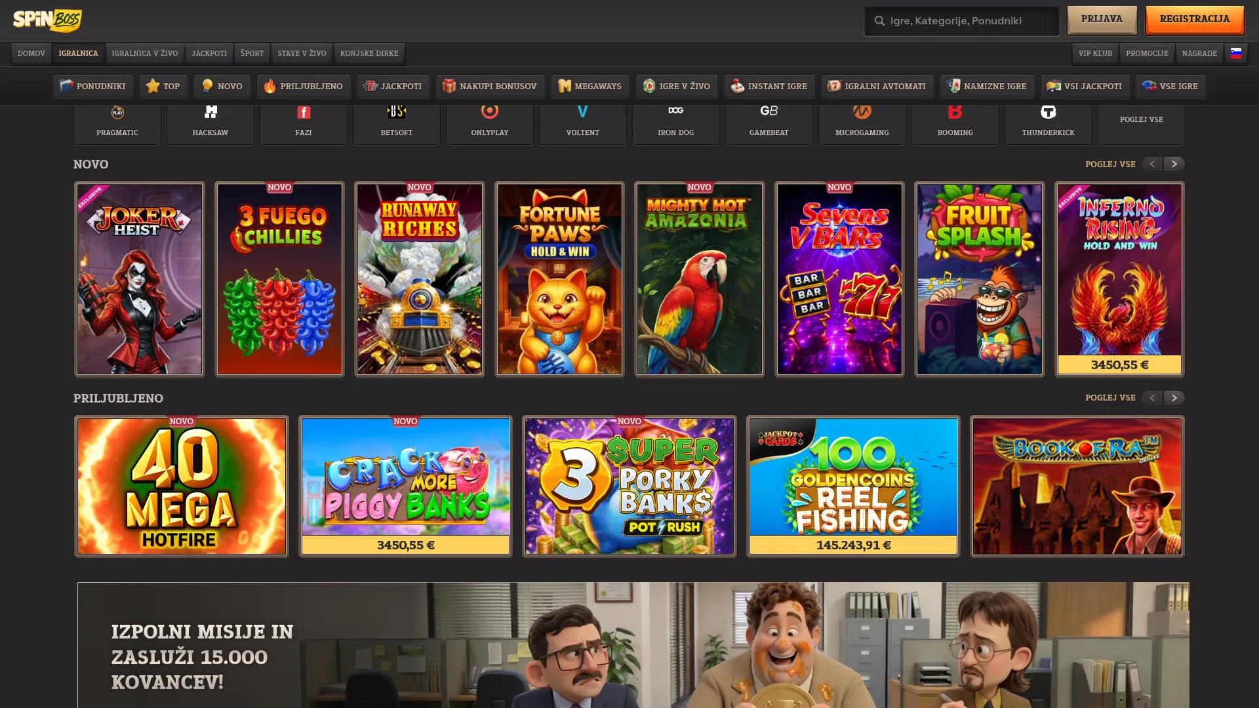Open the Joker Heist game
1259x708 pixels.
tap(140, 279)
